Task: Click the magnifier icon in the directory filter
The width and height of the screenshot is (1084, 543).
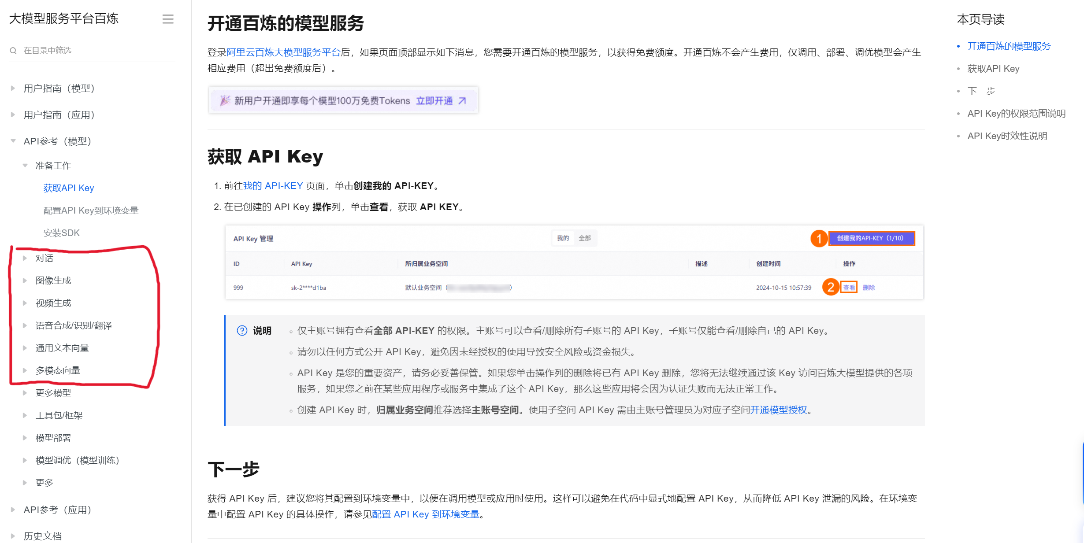Action: [13, 50]
